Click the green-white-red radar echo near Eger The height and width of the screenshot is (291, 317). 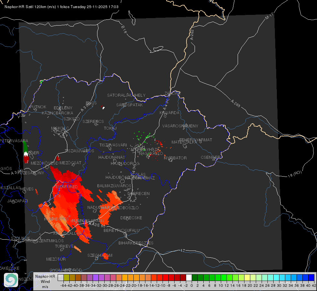coord(26,152)
